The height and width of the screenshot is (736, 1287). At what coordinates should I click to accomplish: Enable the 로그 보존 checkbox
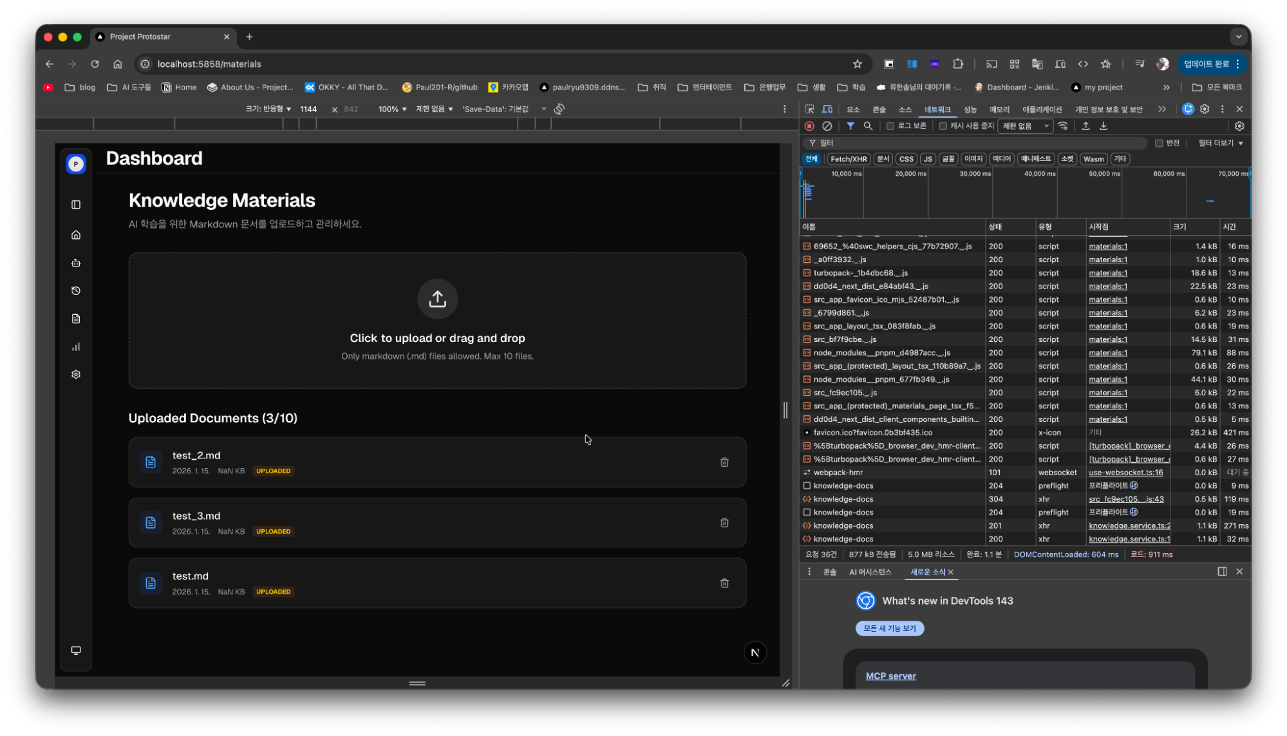click(890, 126)
